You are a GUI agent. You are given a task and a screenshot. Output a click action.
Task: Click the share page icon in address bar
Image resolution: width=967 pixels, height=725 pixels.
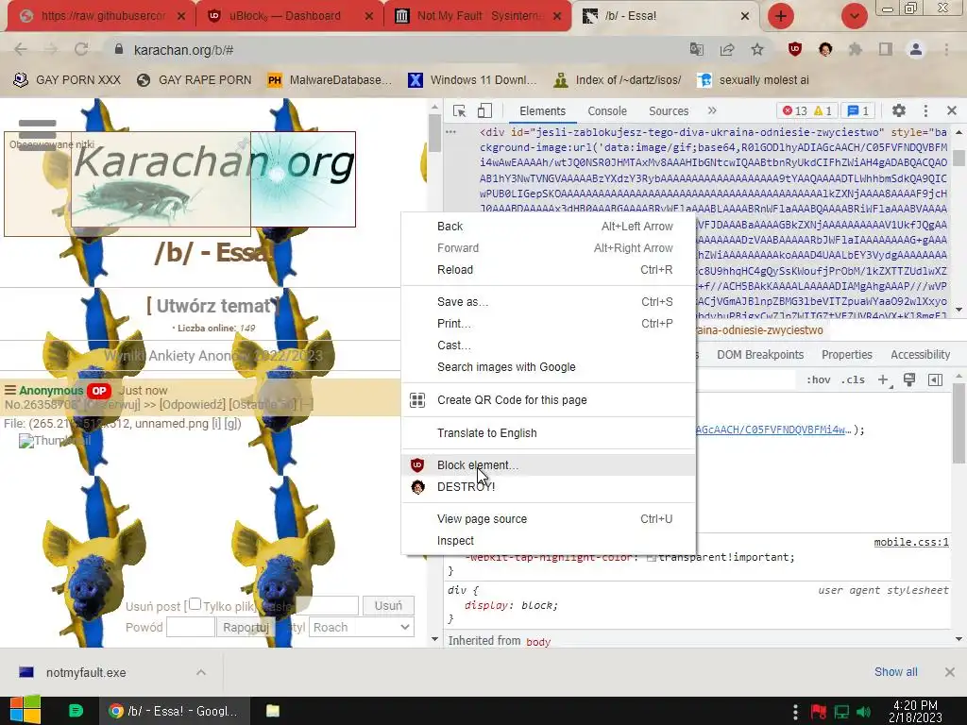727,49
